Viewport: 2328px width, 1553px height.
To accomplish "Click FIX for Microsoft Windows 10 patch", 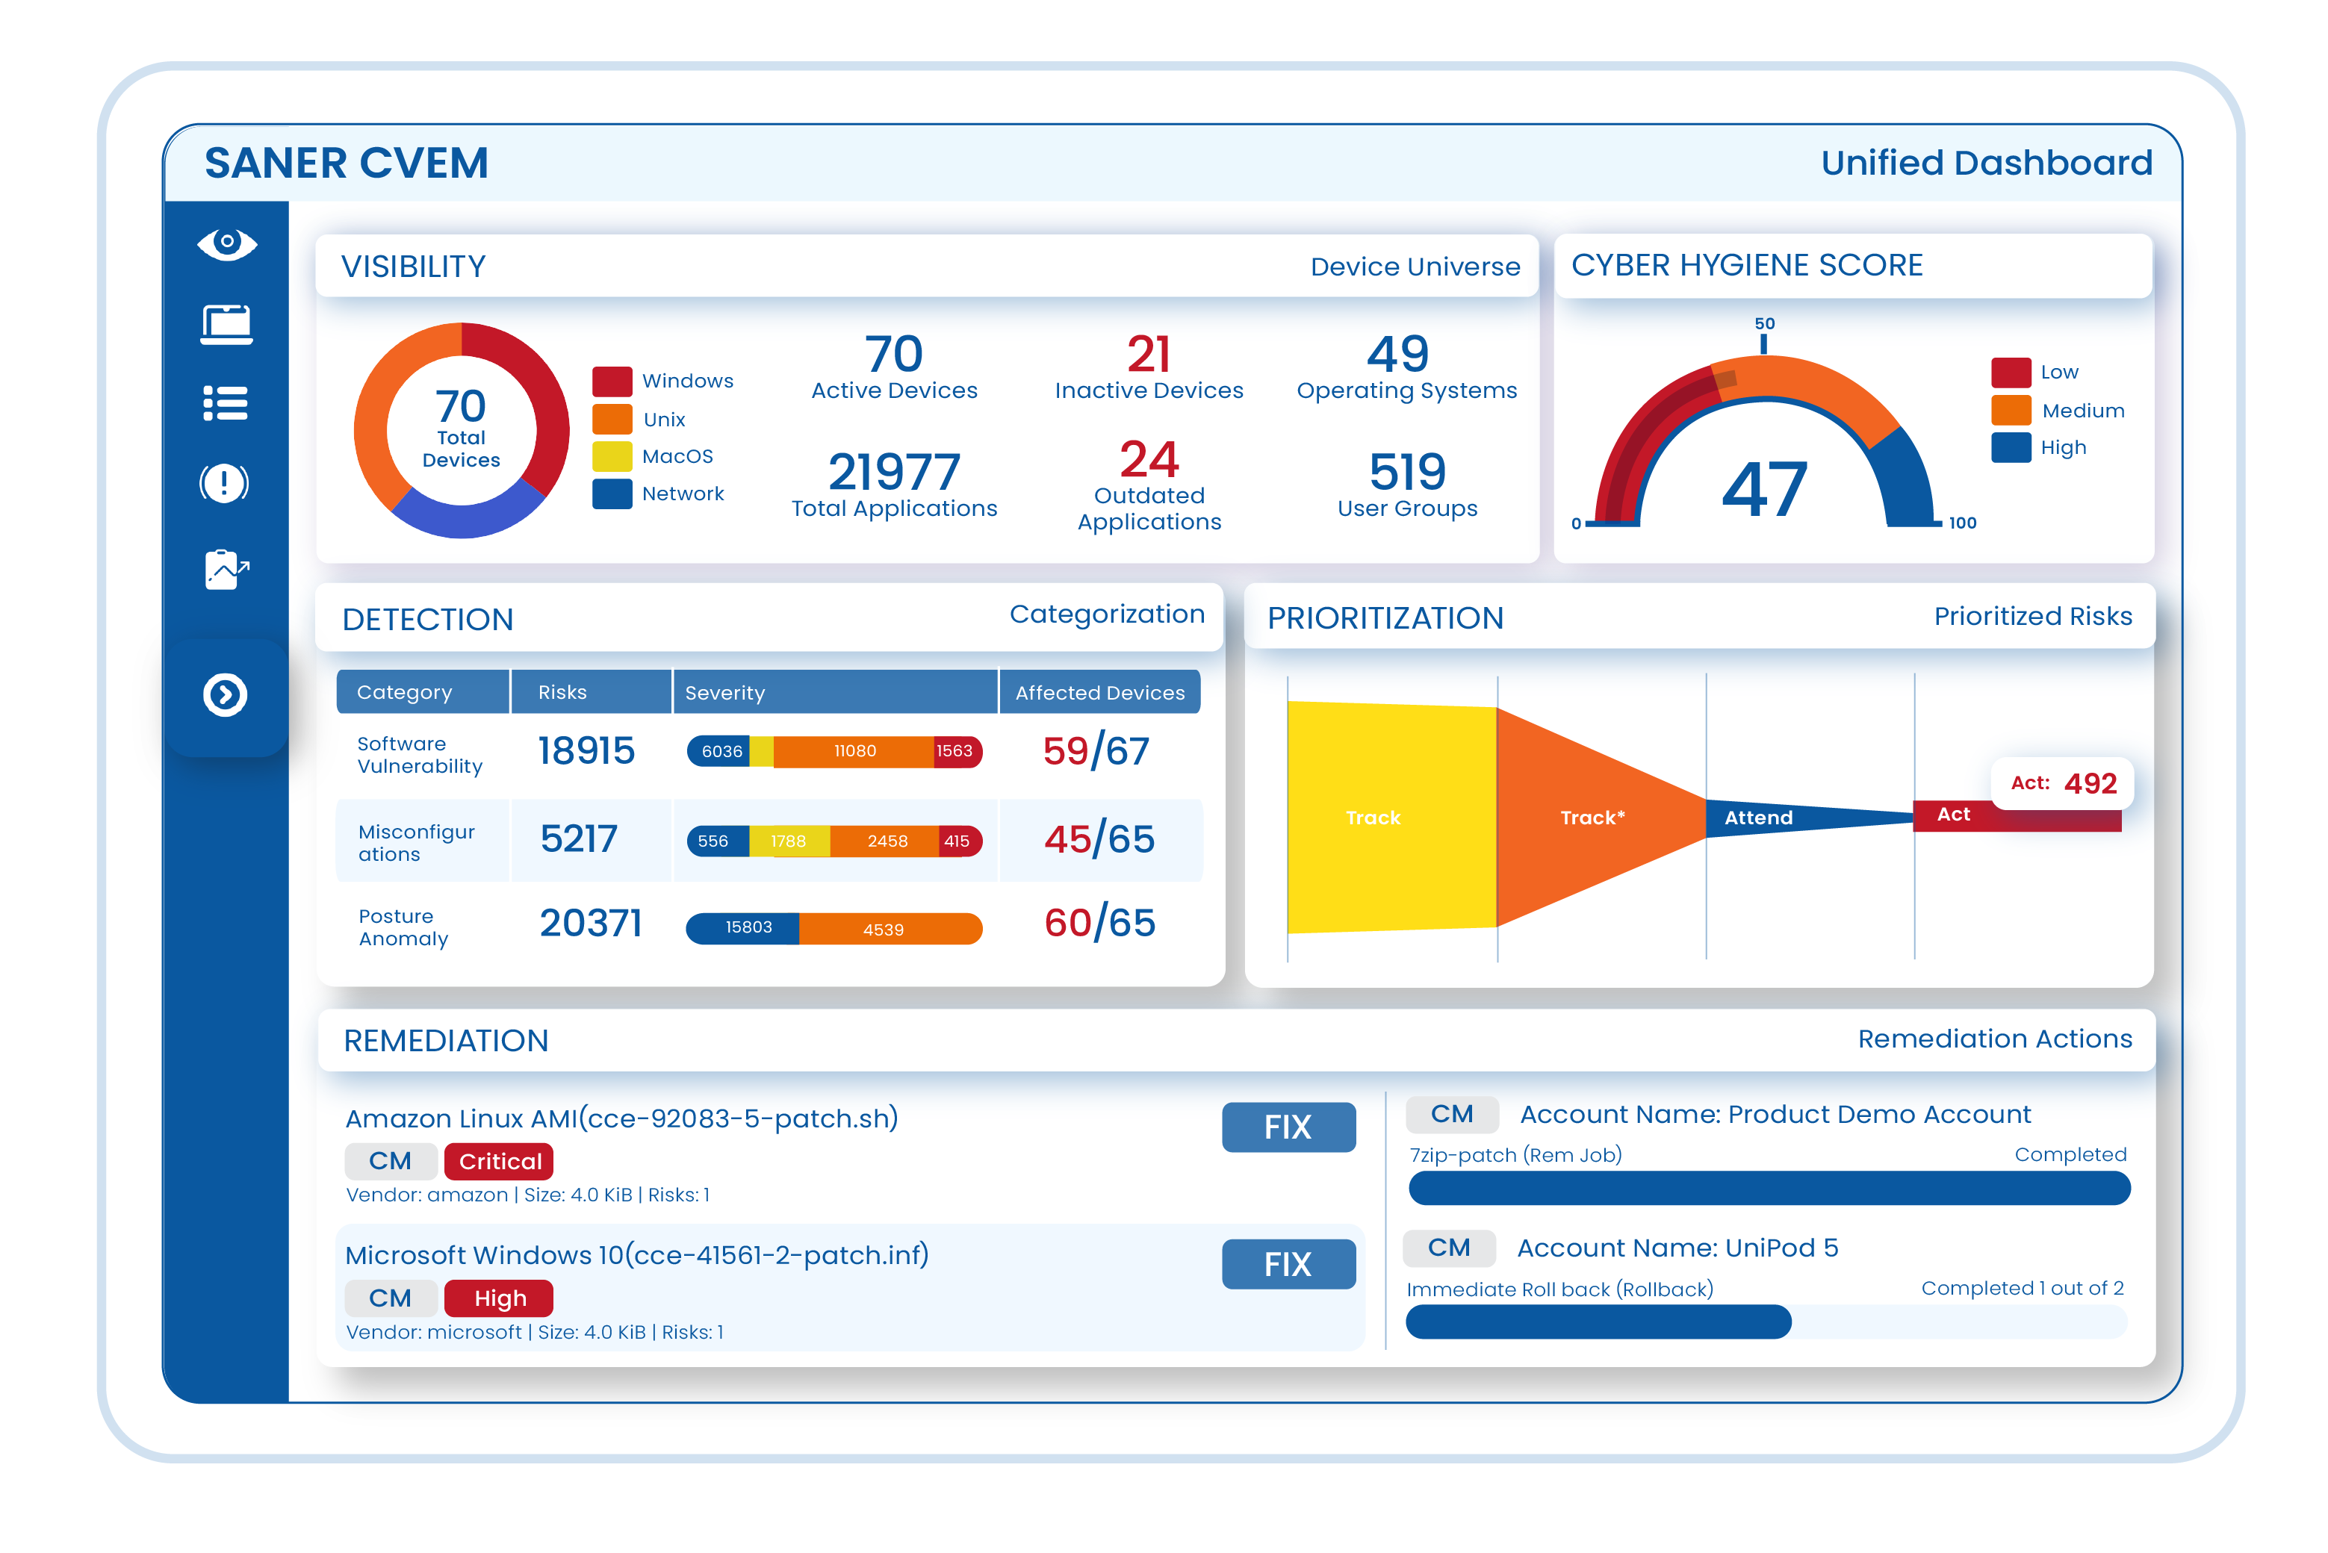I will coord(1288,1265).
